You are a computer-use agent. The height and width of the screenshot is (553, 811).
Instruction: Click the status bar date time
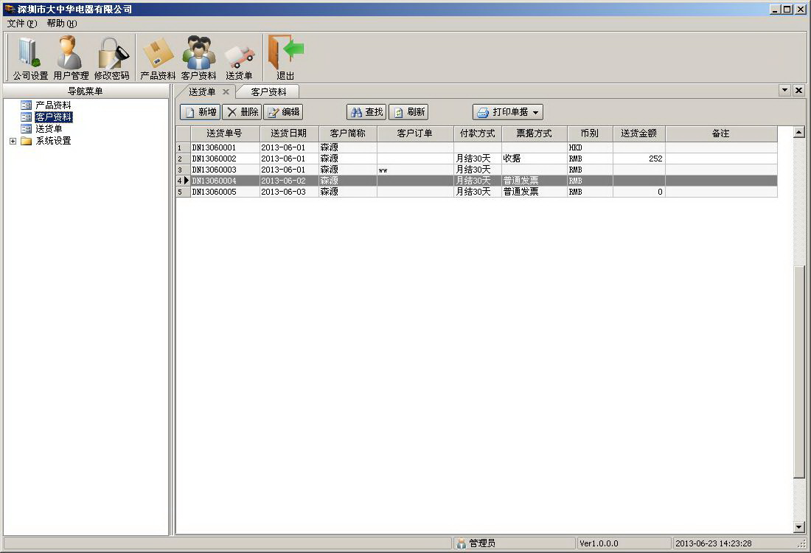[x=713, y=543]
